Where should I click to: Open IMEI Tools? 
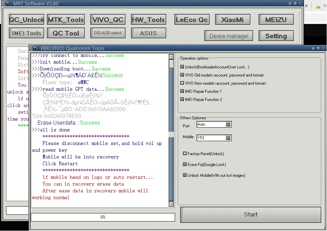pyautogui.click(x=26, y=33)
